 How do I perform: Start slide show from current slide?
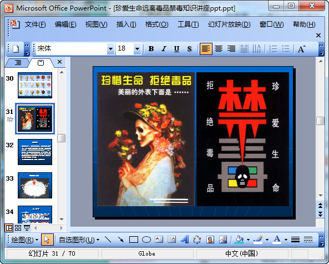tap(27, 228)
